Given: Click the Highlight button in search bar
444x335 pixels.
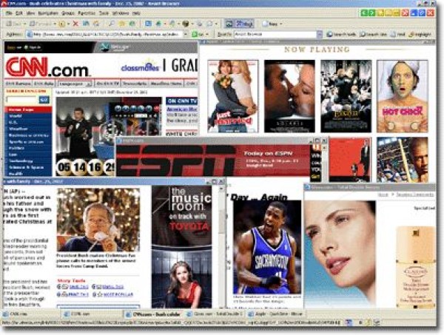Looking at the screenshot, I should [420, 34].
